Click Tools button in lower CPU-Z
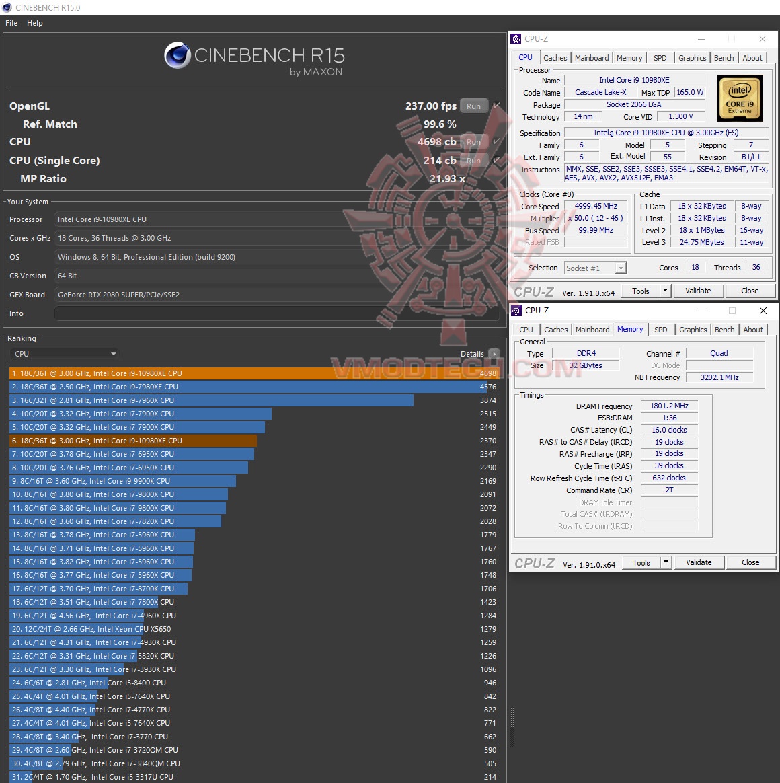Viewport: 780px width, 783px height. pyautogui.click(x=641, y=563)
